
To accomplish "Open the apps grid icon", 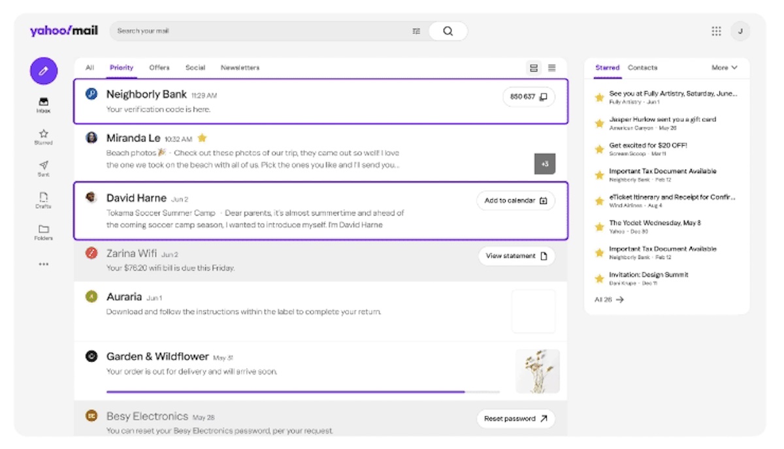I will tap(716, 31).
